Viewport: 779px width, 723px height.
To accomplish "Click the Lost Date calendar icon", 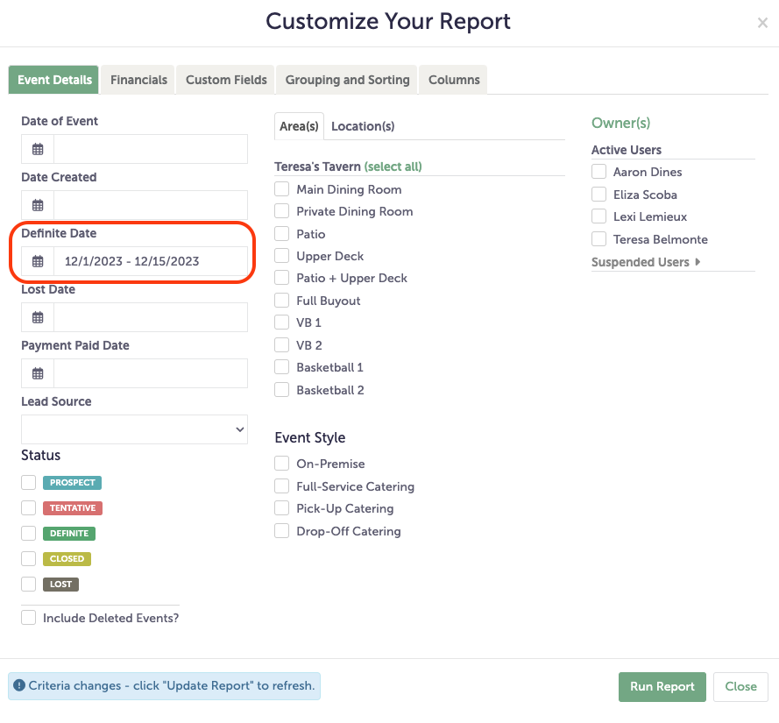I will [38, 317].
